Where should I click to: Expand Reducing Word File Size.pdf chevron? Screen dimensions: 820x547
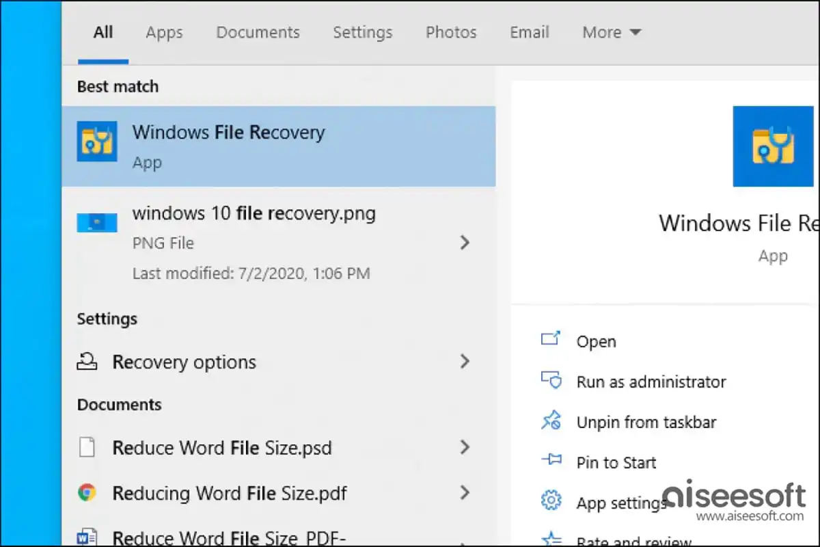coord(465,492)
